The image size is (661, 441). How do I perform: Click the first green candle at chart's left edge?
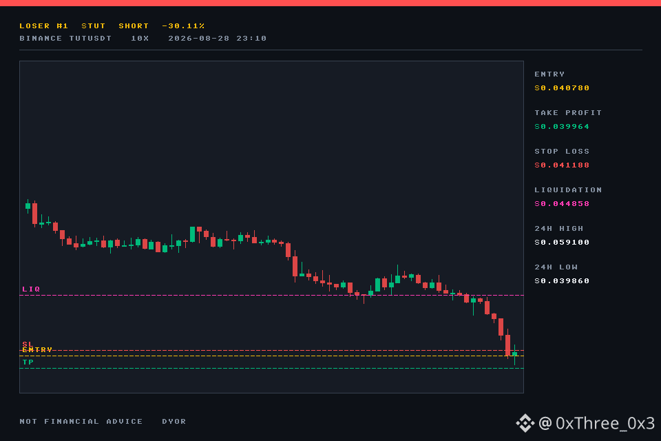coord(28,206)
